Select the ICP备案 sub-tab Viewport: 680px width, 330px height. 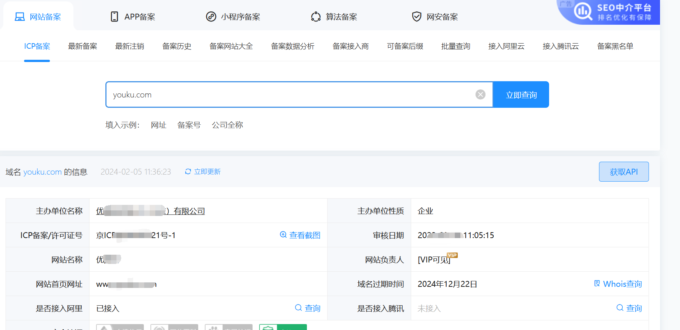[37, 46]
